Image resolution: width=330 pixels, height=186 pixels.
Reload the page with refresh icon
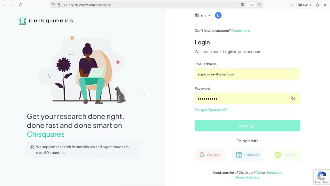[21, 5]
